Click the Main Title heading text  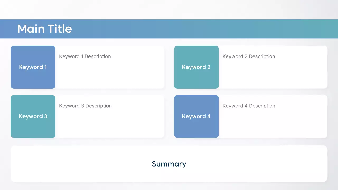44,29
